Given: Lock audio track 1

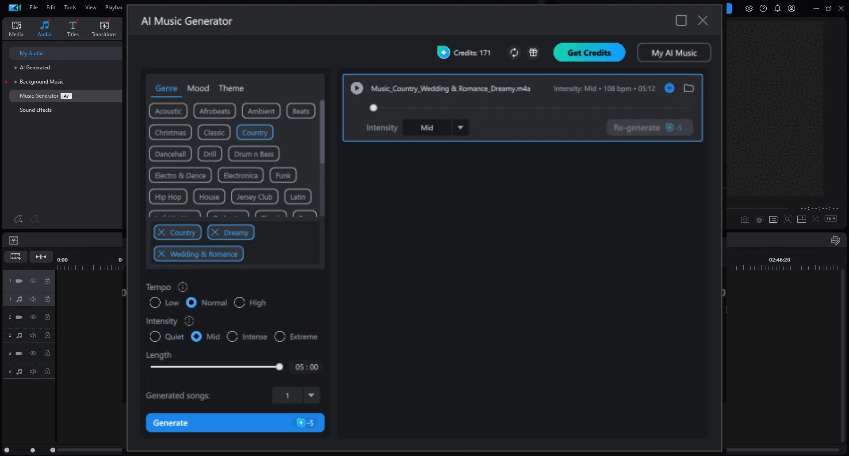Looking at the screenshot, I should tap(47, 299).
